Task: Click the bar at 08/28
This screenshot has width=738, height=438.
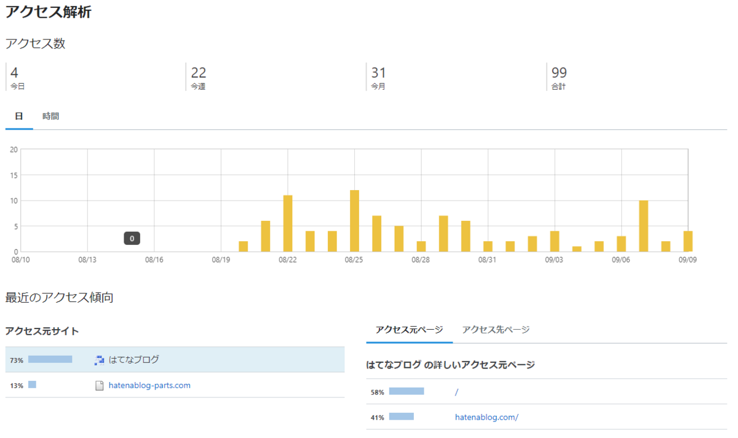Action: 421,246
